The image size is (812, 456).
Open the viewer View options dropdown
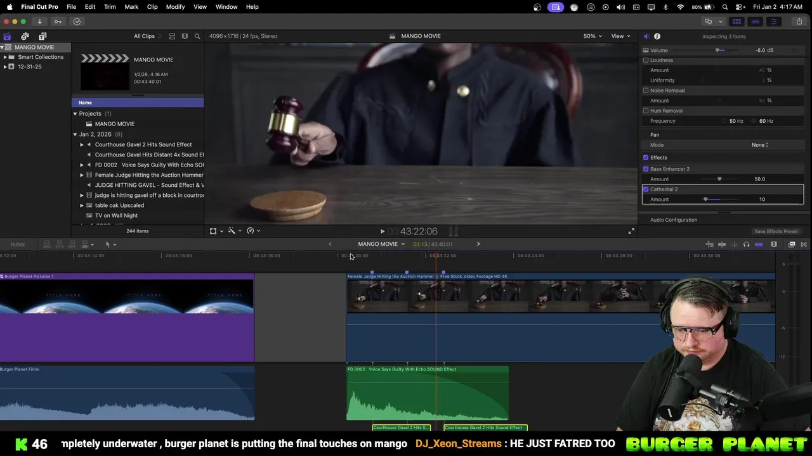620,36
